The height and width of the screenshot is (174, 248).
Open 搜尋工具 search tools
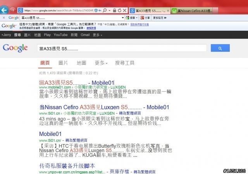125,63
